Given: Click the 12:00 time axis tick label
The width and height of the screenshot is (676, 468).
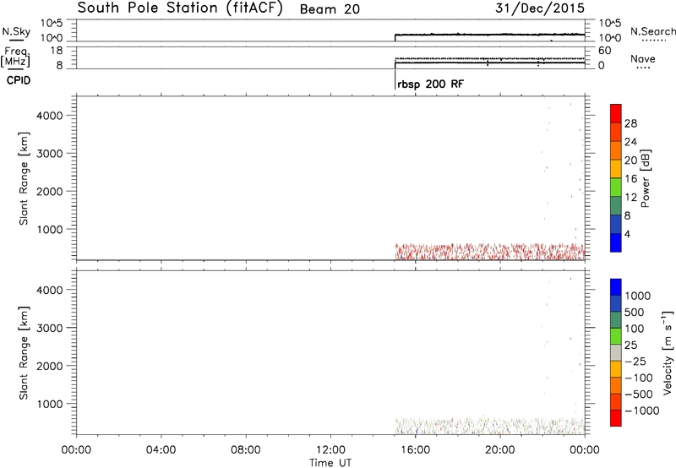Looking at the screenshot, I should [x=330, y=450].
